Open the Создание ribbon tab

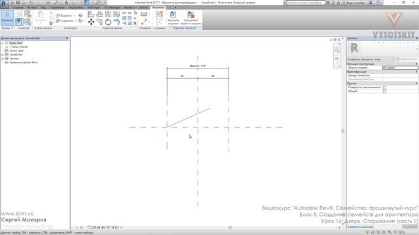pyautogui.click(x=18, y=7)
